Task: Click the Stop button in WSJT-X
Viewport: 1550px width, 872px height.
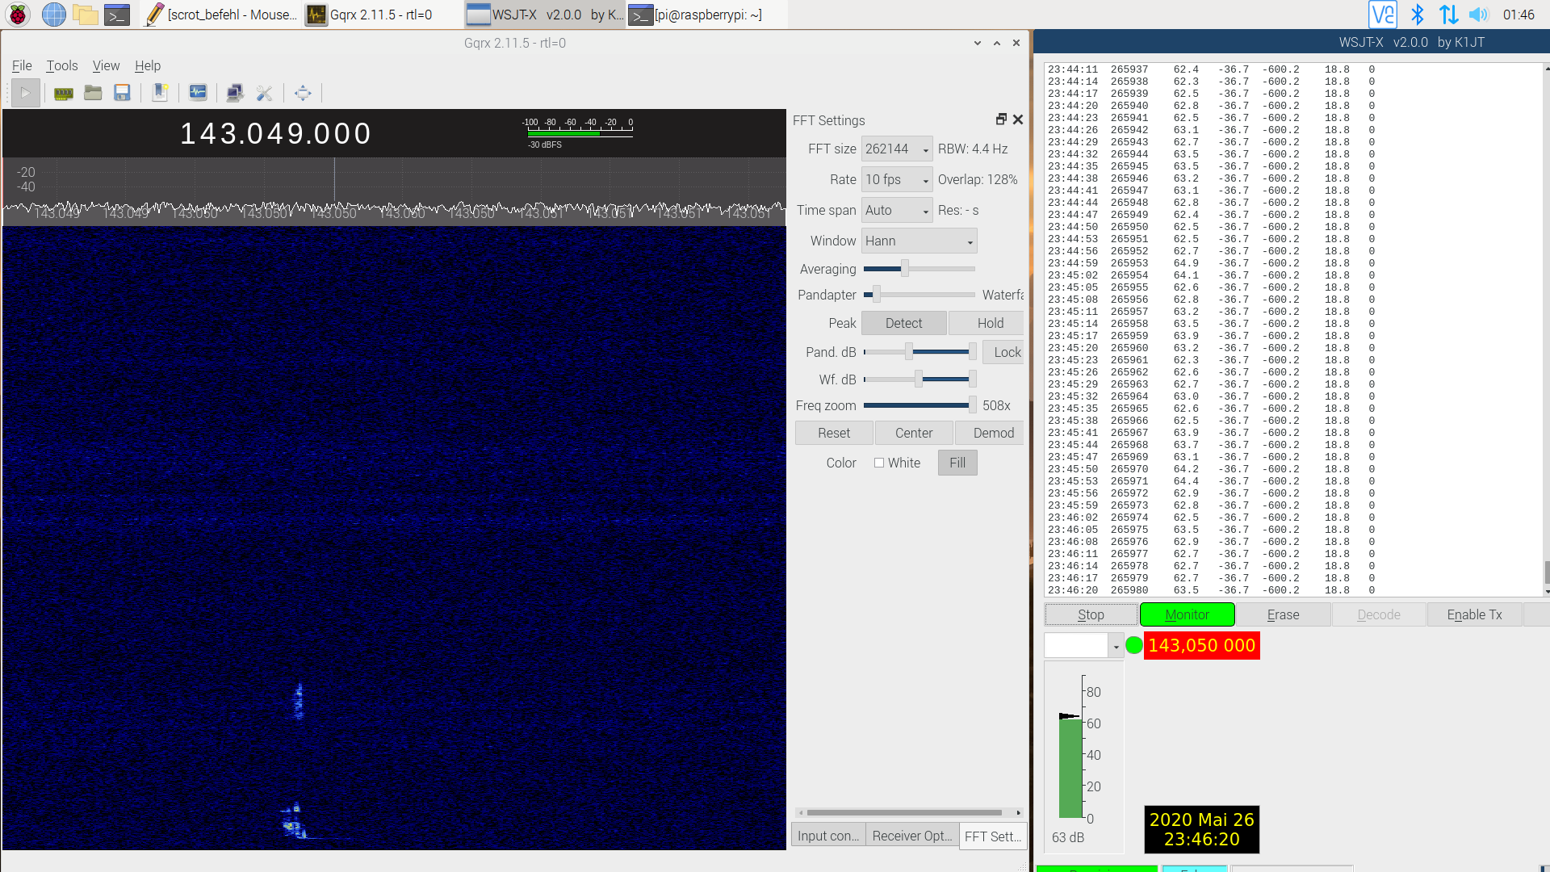Action: tap(1091, 614)
